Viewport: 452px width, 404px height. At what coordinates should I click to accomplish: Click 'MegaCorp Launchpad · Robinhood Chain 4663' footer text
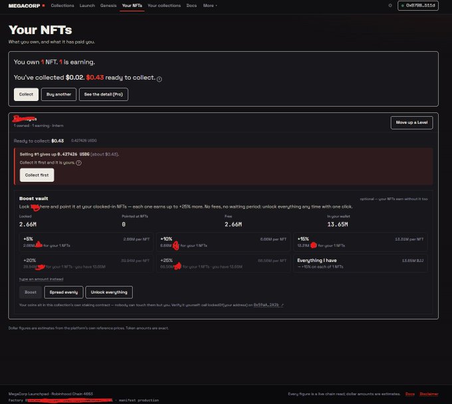coord(51,394)
